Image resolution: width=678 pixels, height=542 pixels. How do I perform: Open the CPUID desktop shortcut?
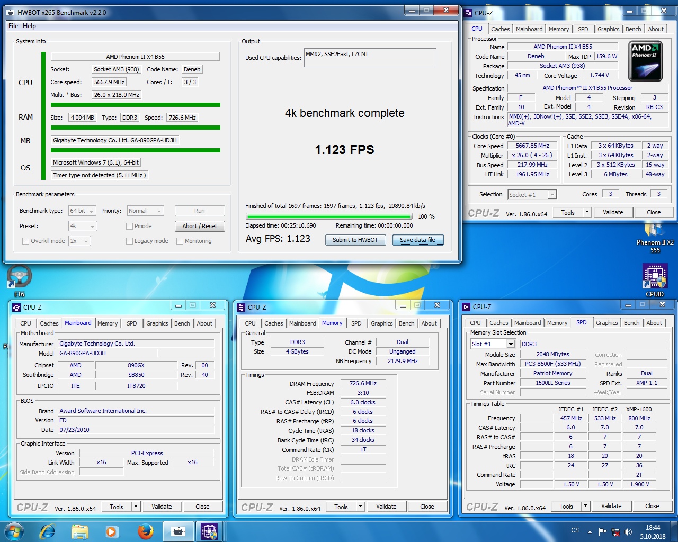(655, 281)
